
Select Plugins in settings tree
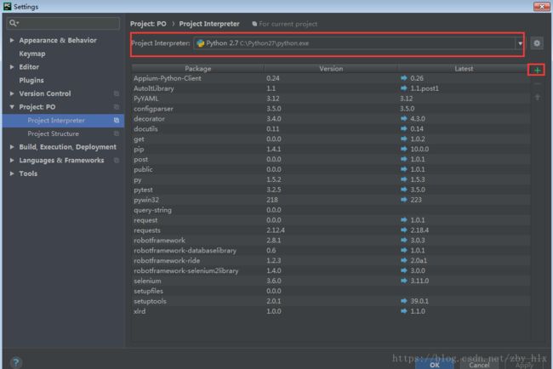tap(31, 81)
